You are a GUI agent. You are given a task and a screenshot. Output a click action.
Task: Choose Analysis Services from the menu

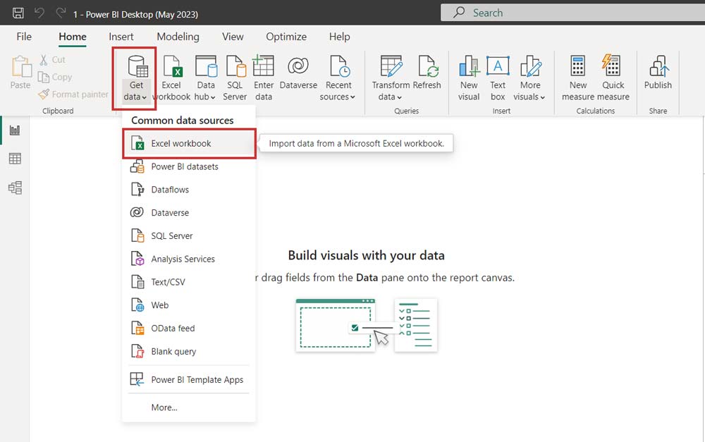tap(189, 259)
